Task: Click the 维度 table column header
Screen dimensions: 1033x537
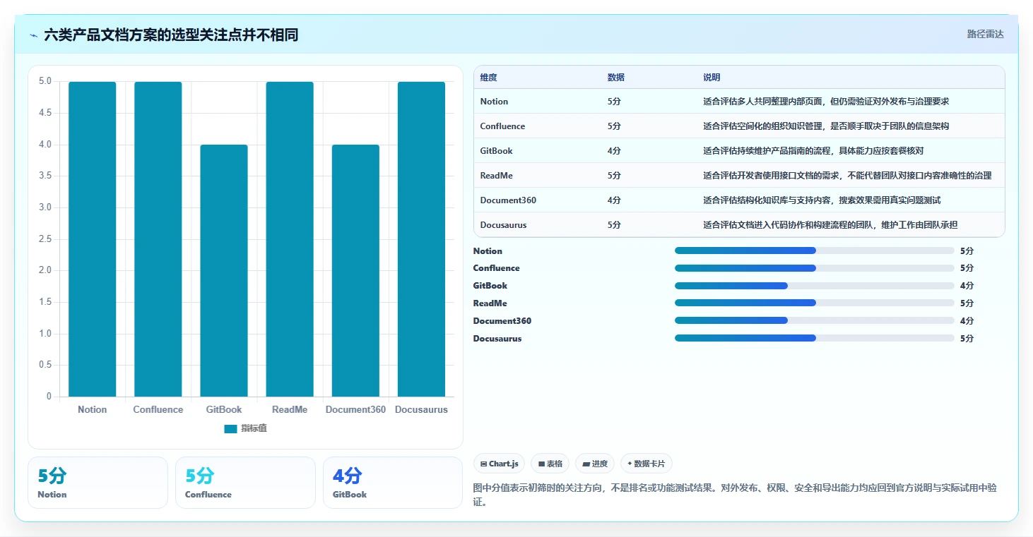Action: click(488, 78)
